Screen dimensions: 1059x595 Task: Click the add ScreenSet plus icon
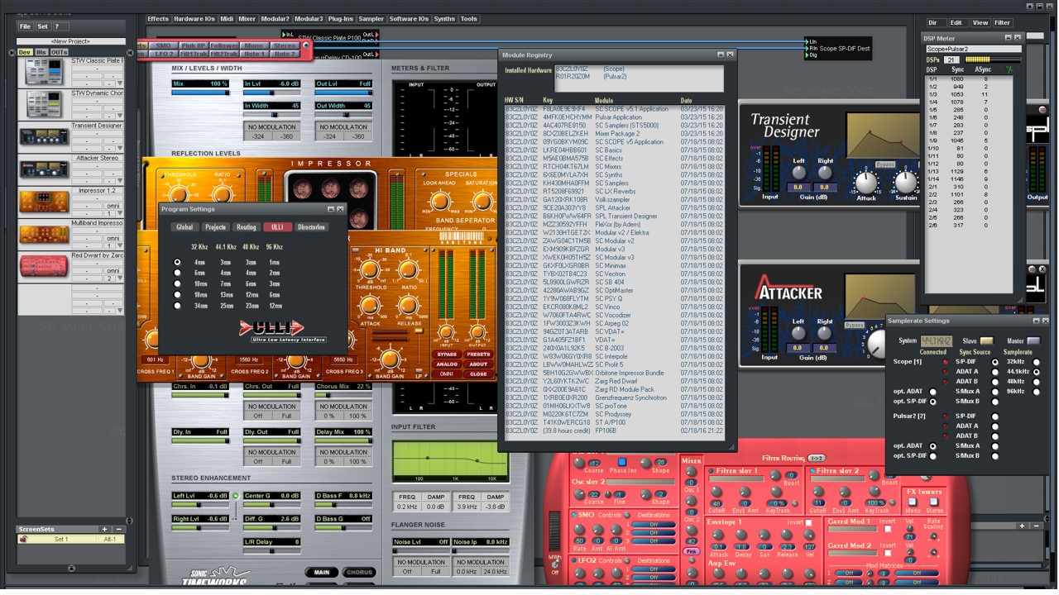point(105,529)
